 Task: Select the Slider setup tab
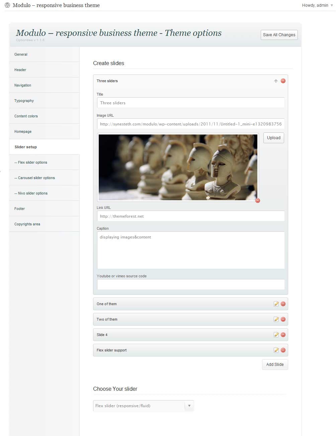(x=45, y=147)
